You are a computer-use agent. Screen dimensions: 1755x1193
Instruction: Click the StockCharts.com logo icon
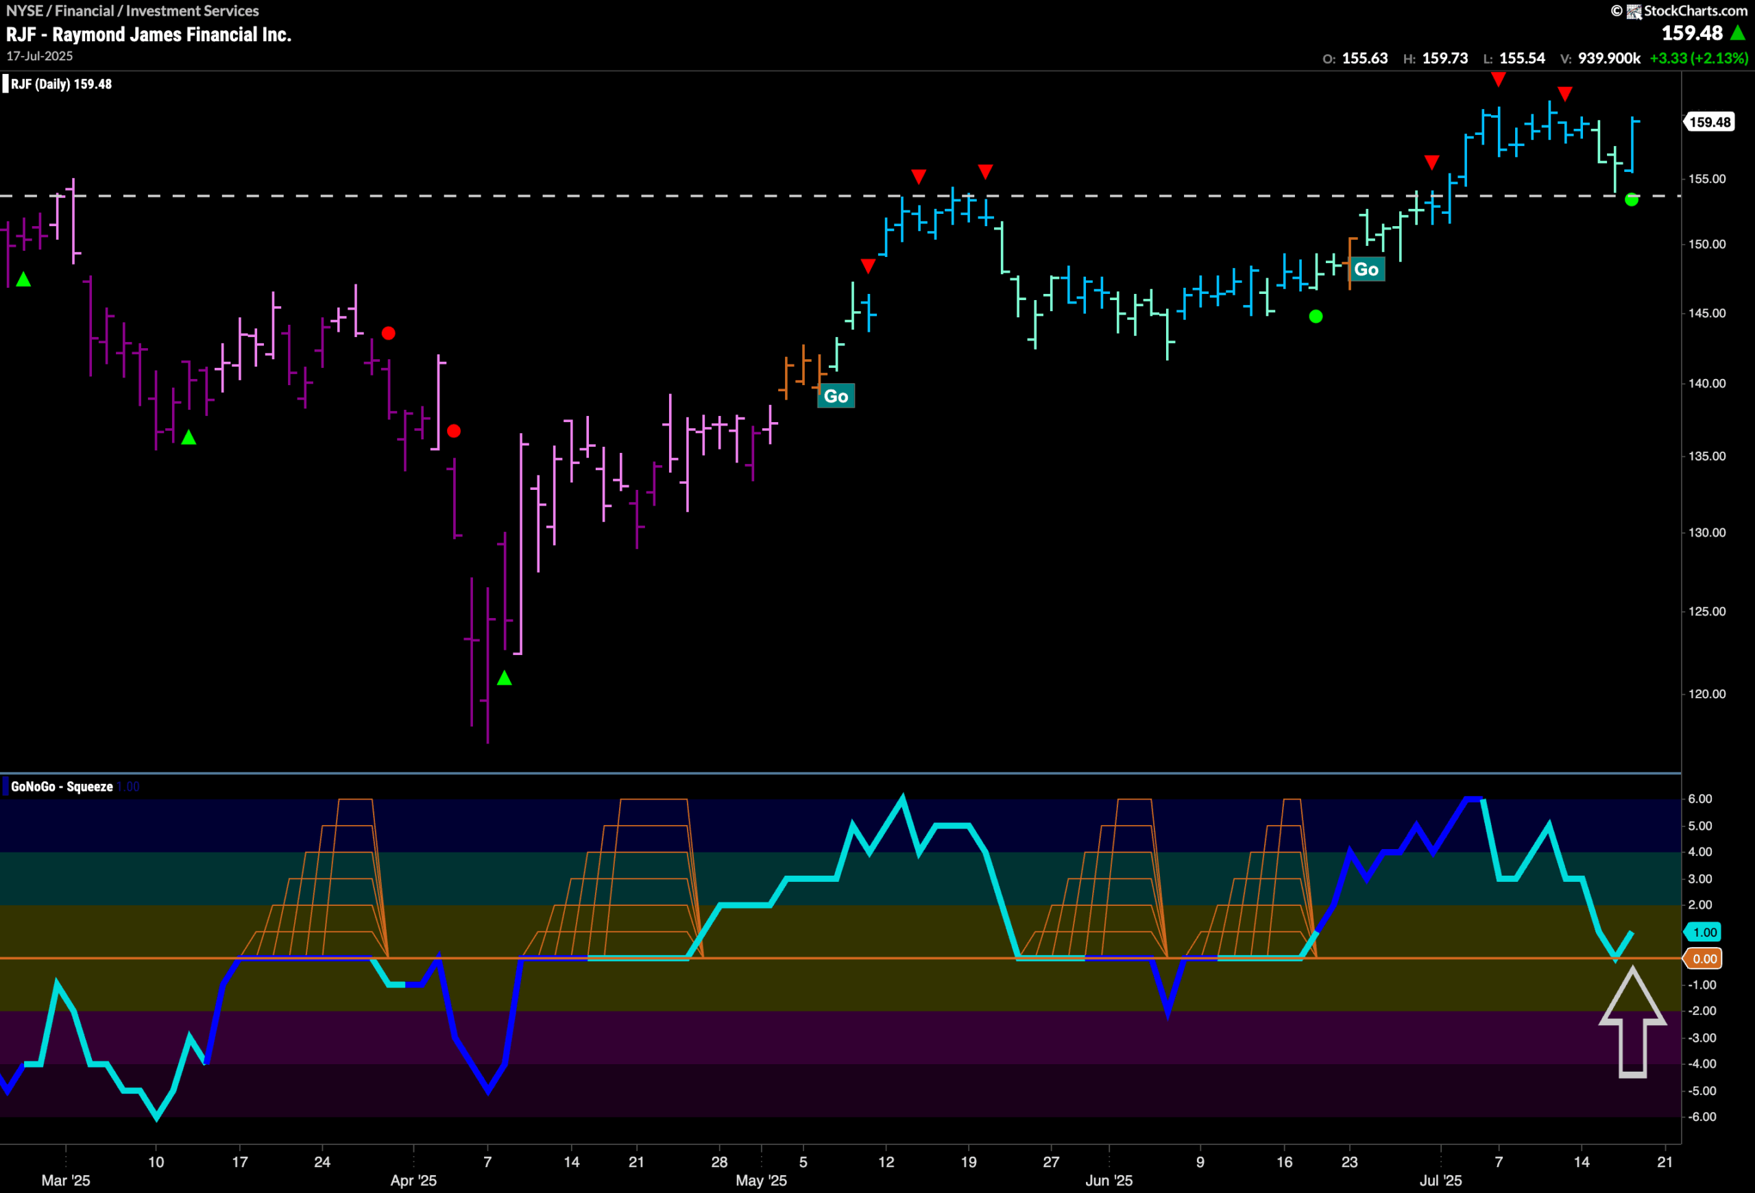click(1634, 12)
